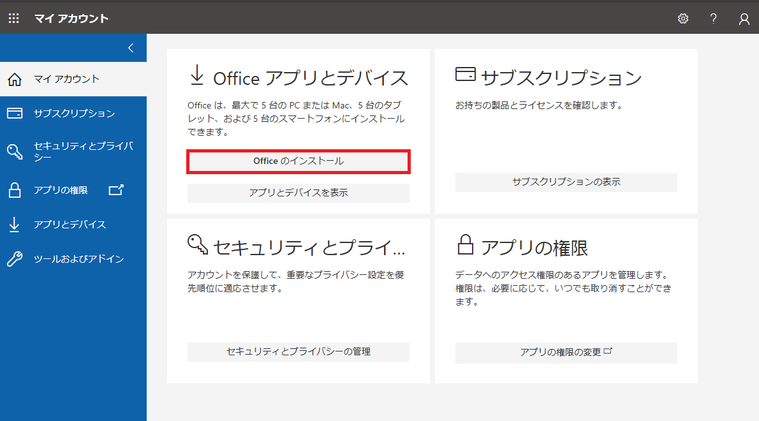Screen dimensions: 759x421
Task: Click the help question mark icon
Action: pyautogui.click(x=714, y=18)
